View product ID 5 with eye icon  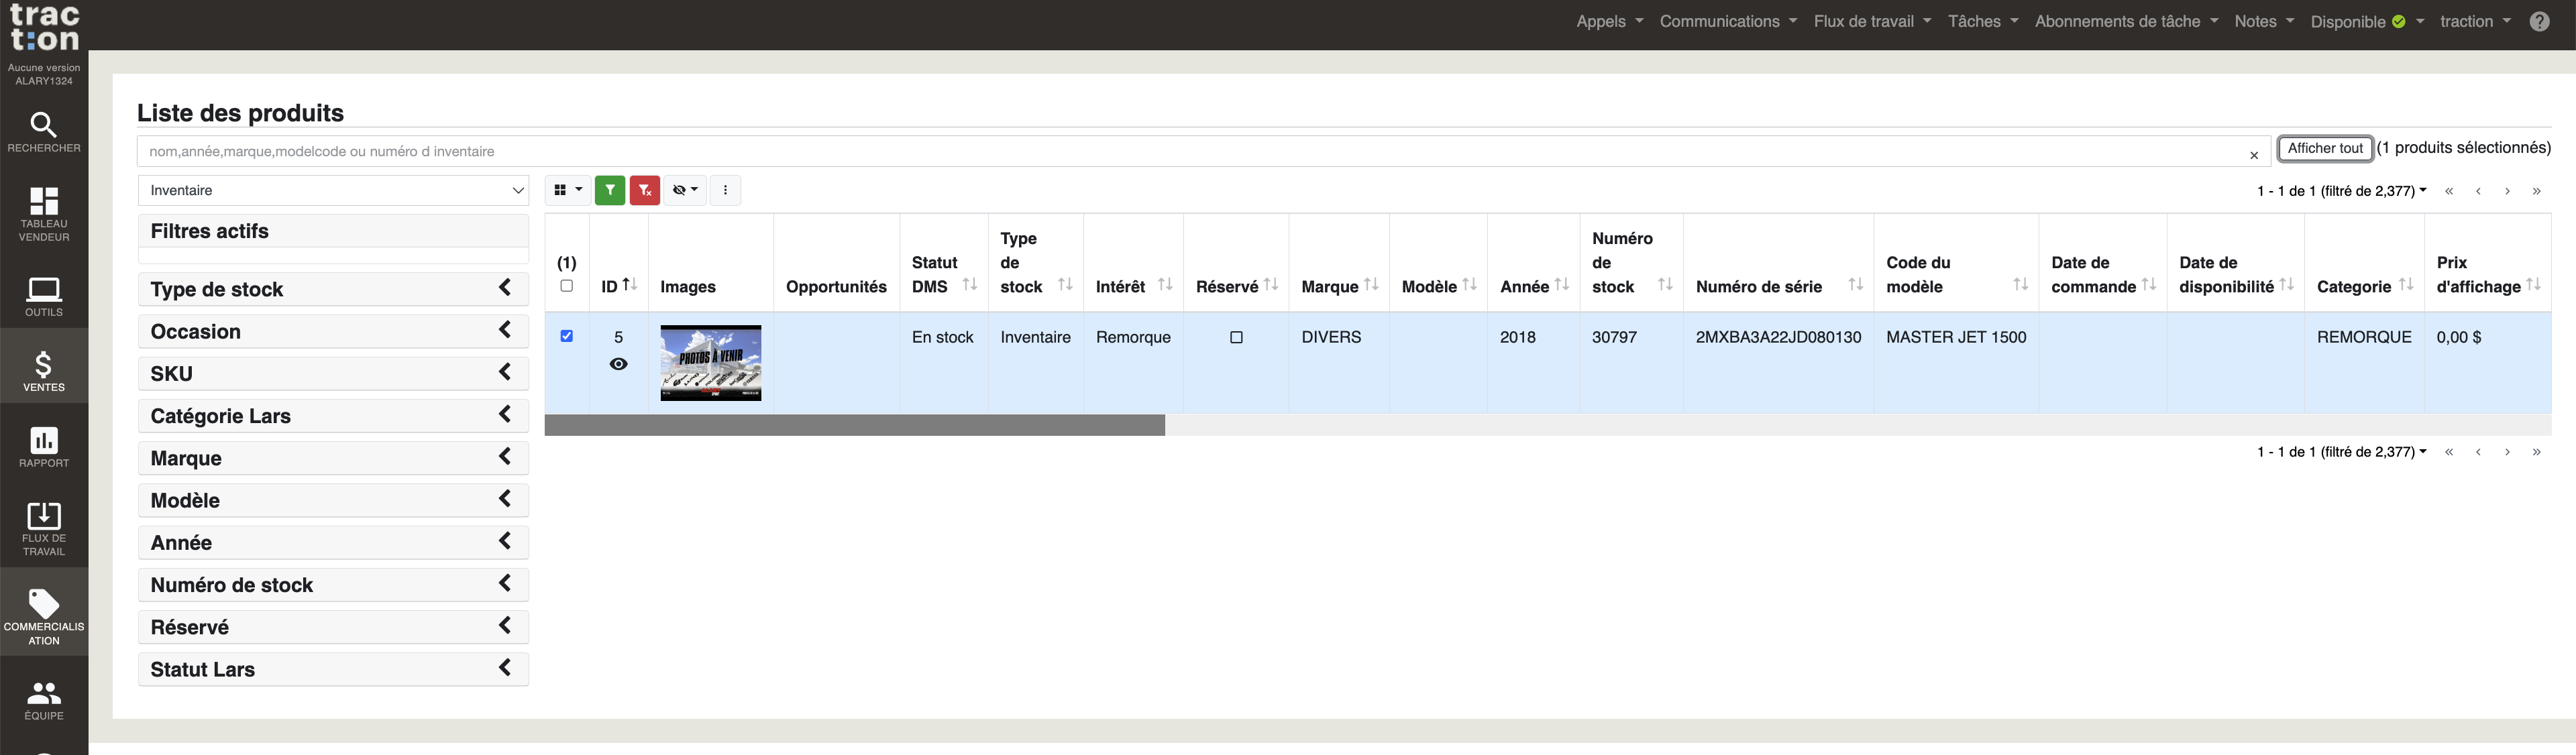[619, 364]
